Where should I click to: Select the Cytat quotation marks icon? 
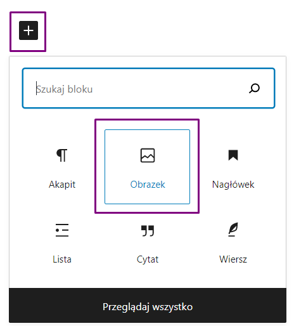click(x=148, y=230)
